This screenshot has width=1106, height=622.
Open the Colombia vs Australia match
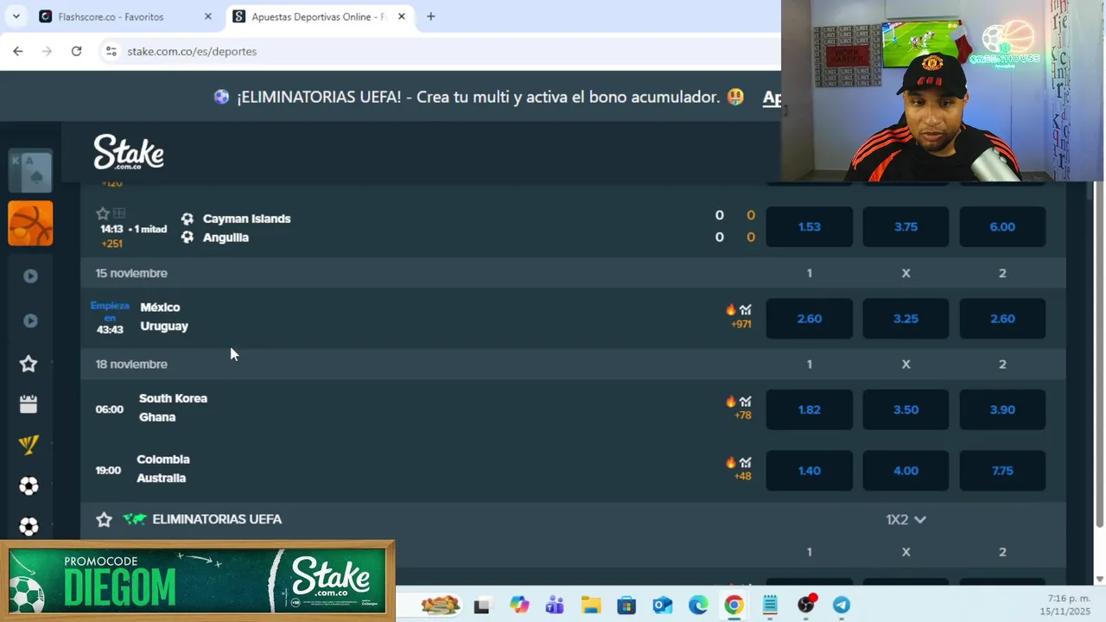[x=162, y=468]
